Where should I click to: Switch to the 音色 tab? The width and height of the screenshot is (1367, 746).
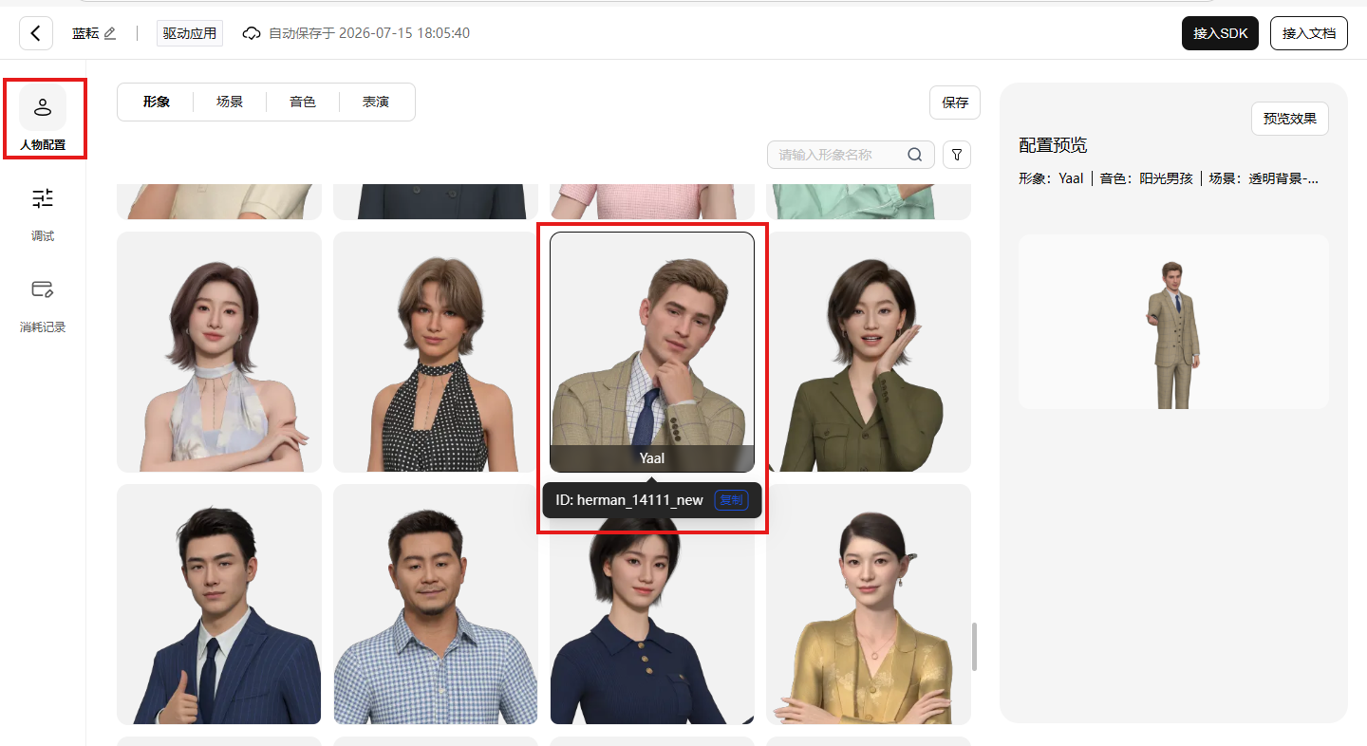point(303,102)
